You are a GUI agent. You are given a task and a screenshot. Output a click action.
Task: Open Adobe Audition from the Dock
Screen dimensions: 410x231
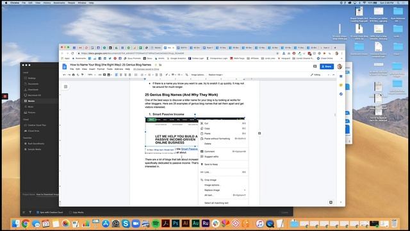(x=195, y=223)
